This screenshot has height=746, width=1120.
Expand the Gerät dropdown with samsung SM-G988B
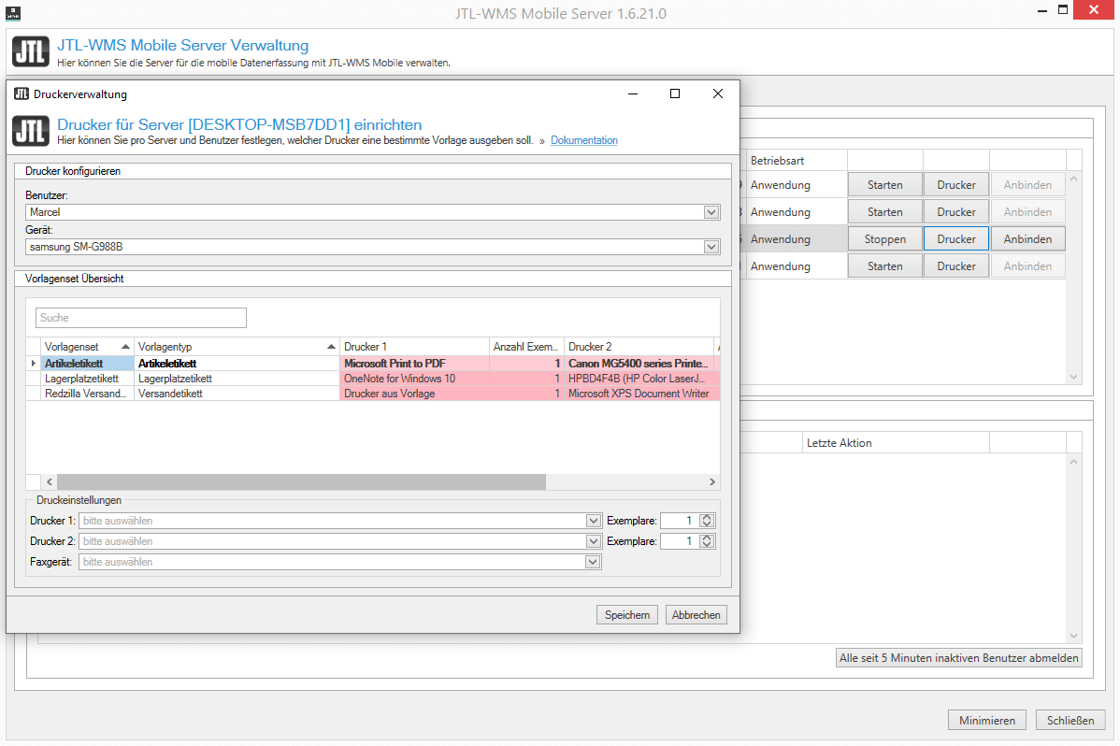(x=711, y=246)
